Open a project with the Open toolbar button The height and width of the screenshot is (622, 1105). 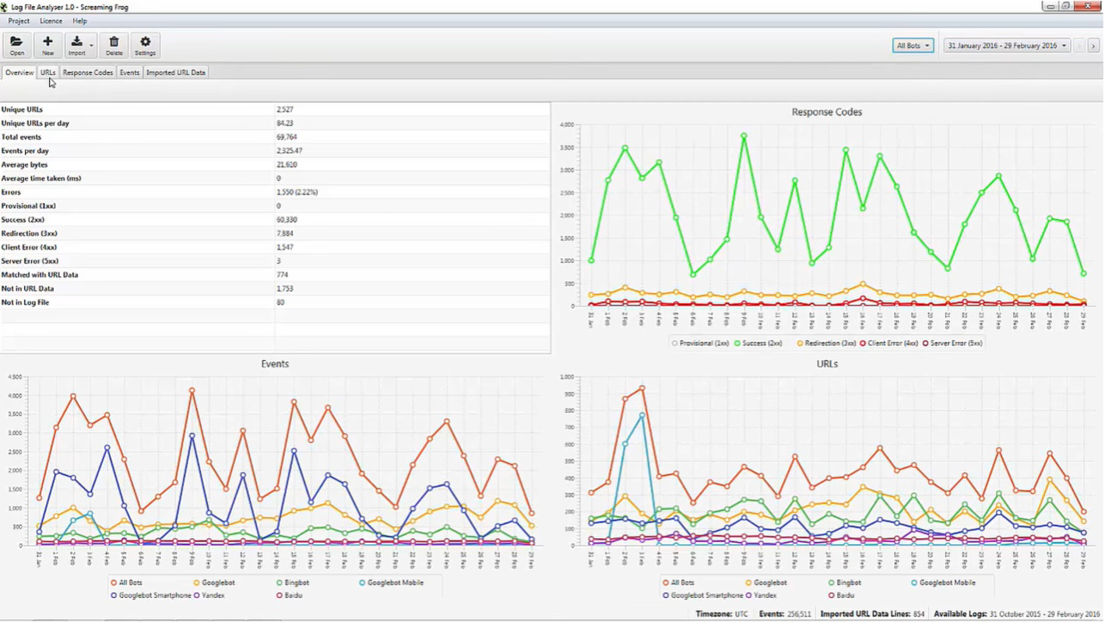[x=17, y=45]
